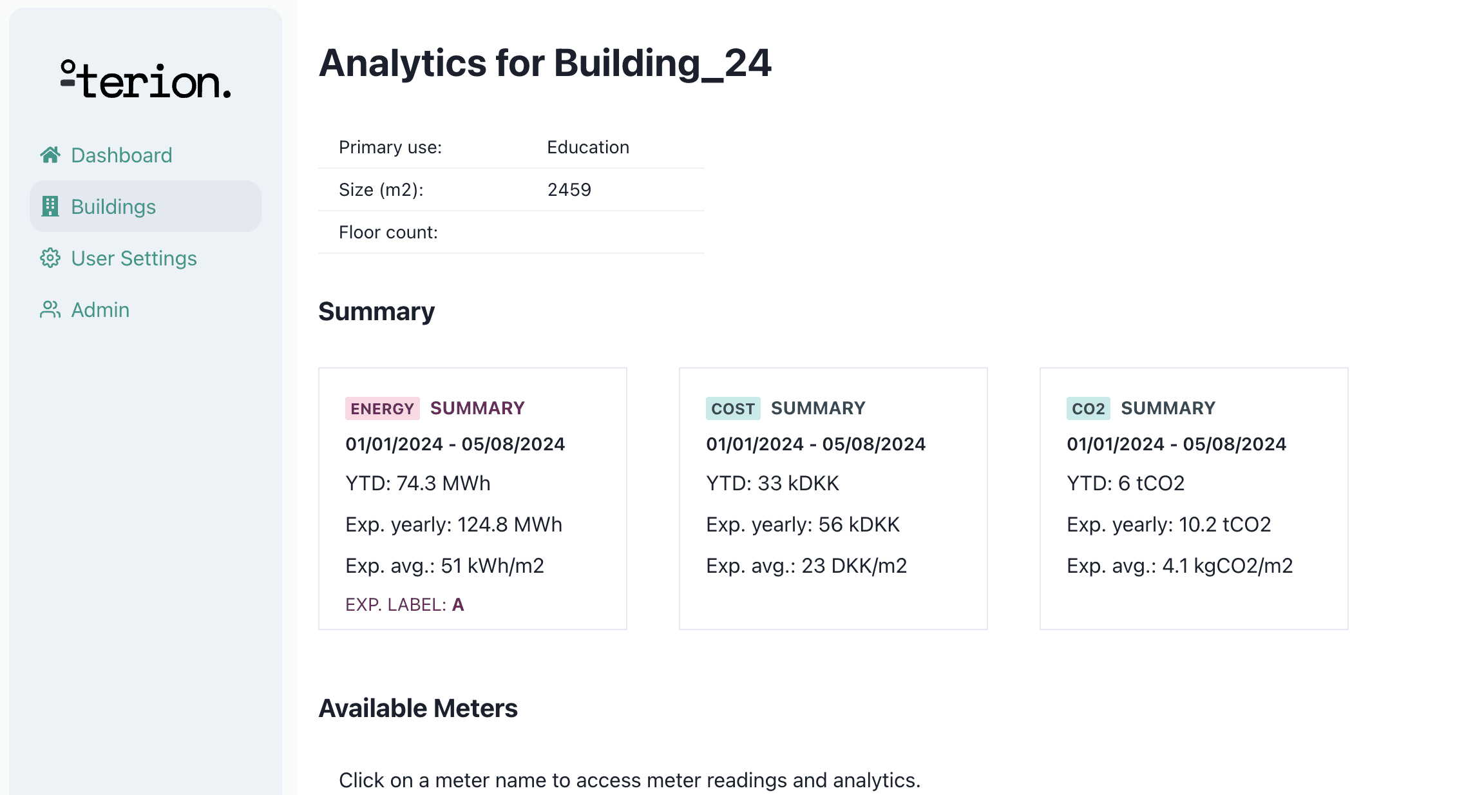
Task: Click the User Settings gear icon
Action: tap(50, 258)
